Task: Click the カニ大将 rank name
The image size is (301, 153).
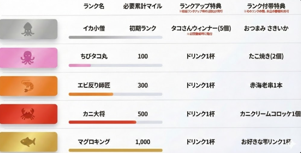Action: [94, 114]
